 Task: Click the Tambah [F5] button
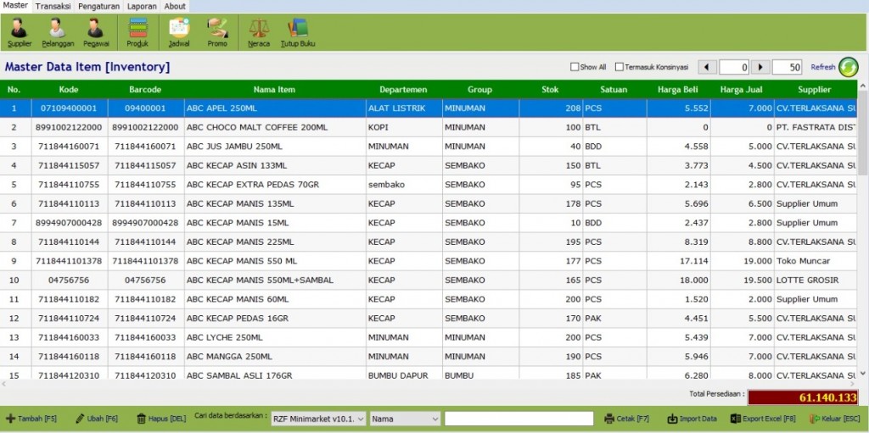[x=31, y=419]
